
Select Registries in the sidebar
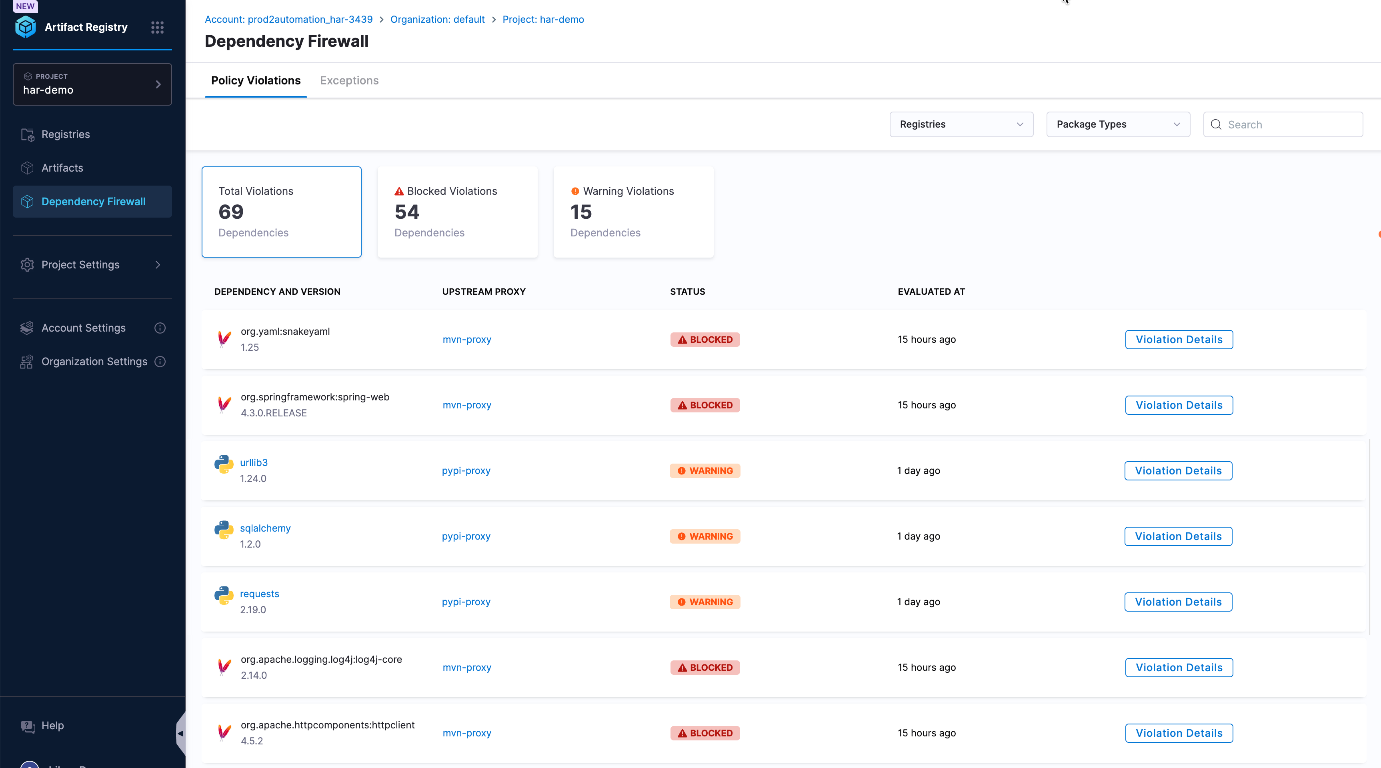pyautogui.click(x=65, y=134)
